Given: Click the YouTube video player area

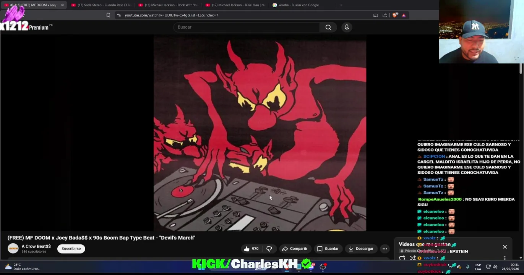Looking at the screenshot, I should (260, 133).
